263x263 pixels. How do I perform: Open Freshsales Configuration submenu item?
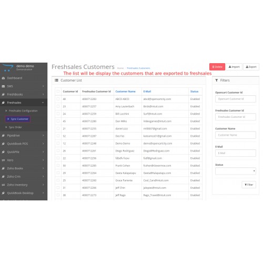pyautogui.click(x=23, y=111)
